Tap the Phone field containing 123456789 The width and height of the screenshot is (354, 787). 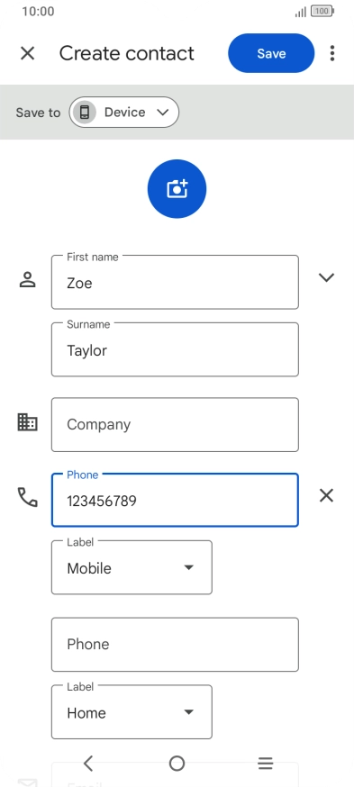point(175,500)
